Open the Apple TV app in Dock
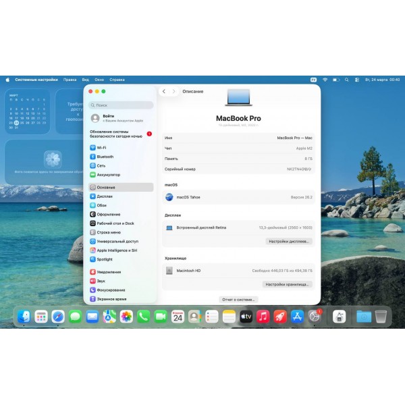 coord(246,316)
